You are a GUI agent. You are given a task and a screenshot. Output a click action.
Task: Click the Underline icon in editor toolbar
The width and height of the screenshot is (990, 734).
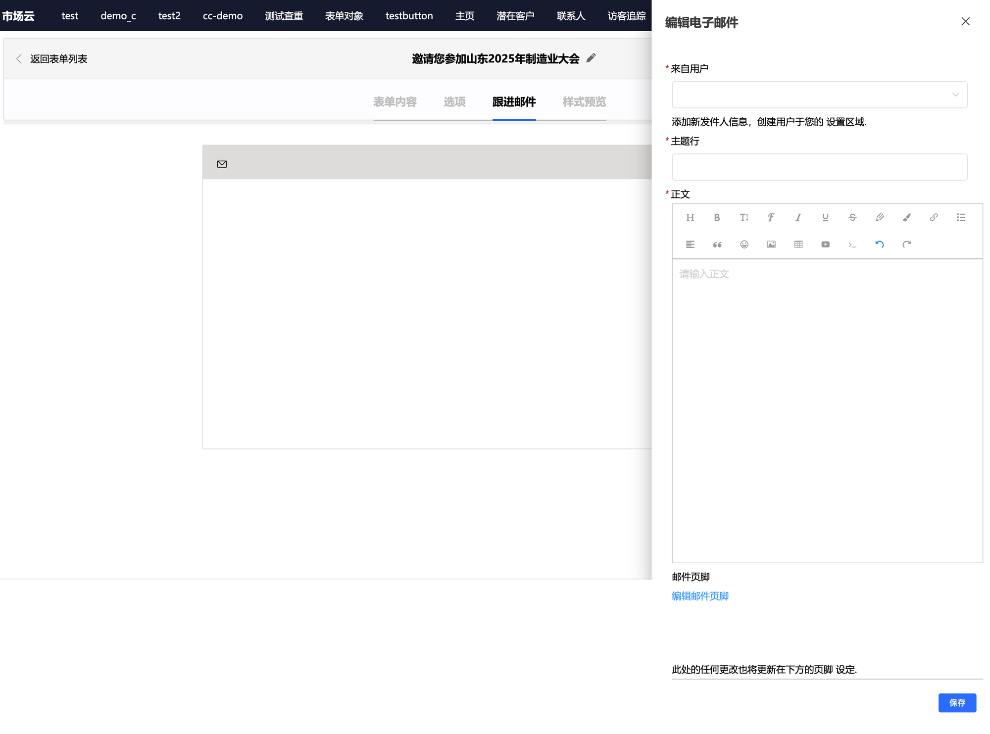click(x=825, y=217)
